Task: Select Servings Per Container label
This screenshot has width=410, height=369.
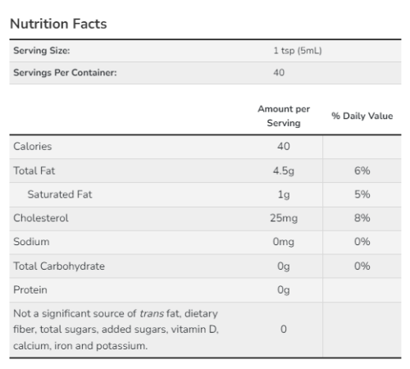Action: pos(65,72)
